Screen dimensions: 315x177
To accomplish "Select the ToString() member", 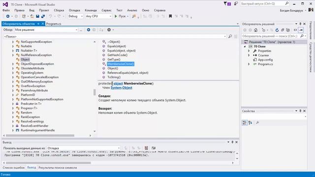I will coord(114,77).
